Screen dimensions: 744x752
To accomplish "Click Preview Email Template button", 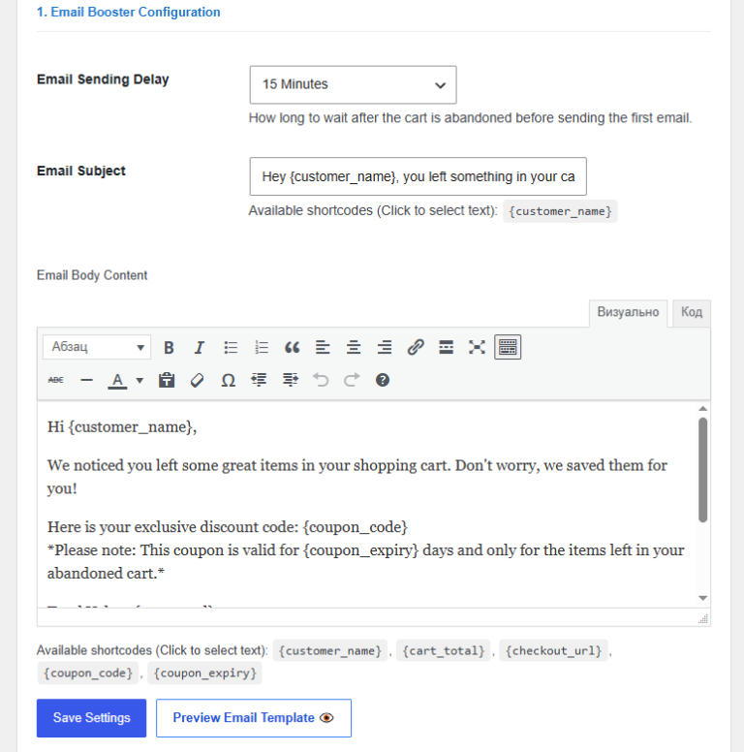I will pos(254,718).
